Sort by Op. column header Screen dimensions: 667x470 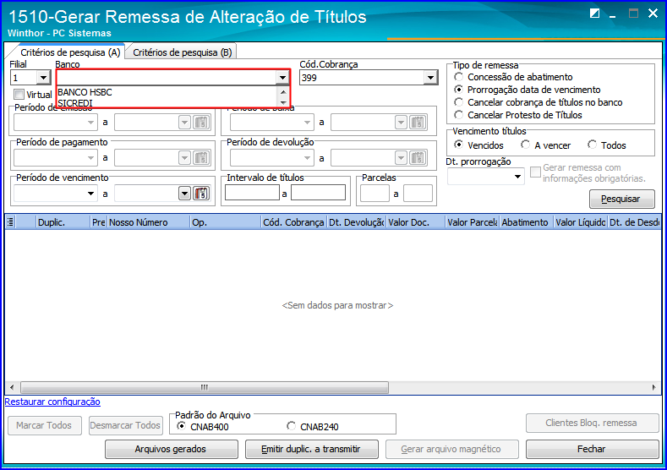click(225, 222)
